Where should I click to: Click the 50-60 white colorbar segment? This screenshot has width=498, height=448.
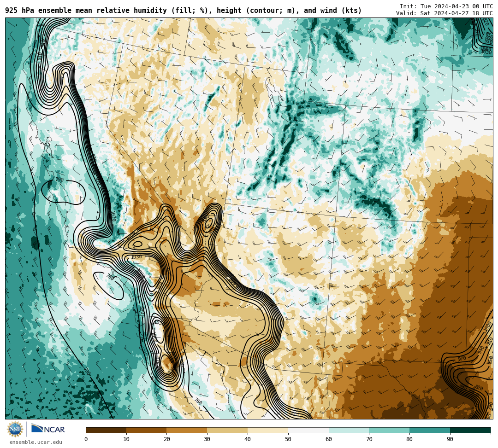[308, 430]
